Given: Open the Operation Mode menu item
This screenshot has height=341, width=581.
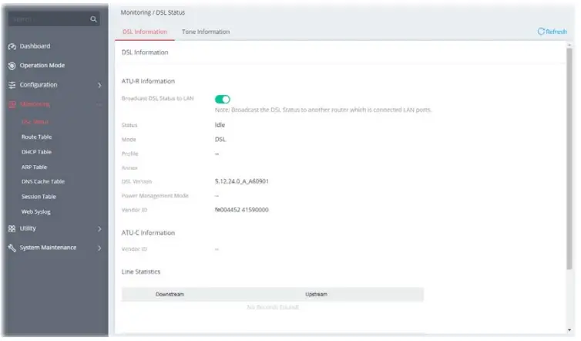Looking at the screenshot, I should 42,66.
